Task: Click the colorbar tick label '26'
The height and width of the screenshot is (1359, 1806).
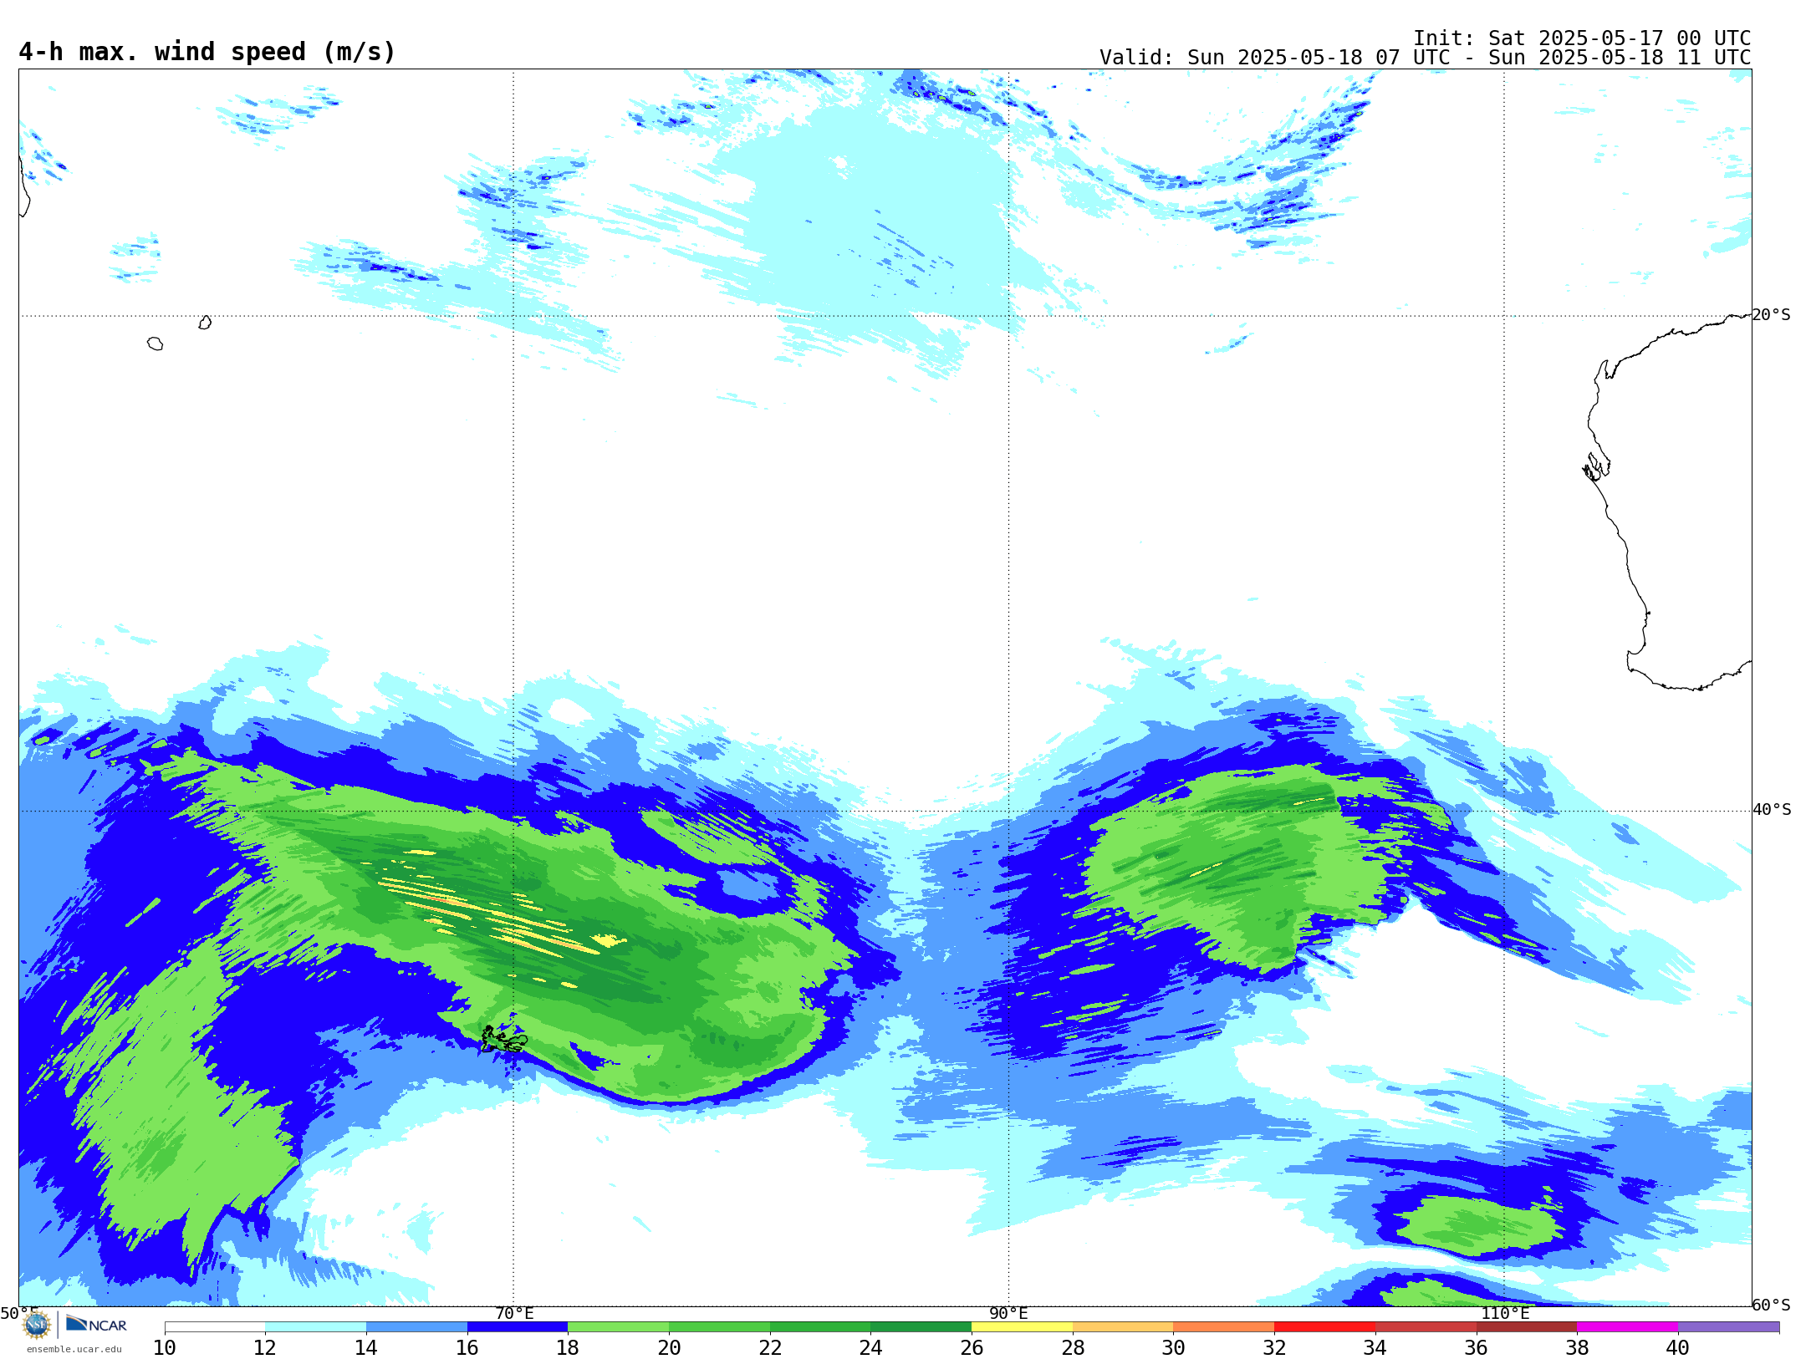Action: point(972,1347)
